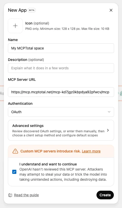Click the 'PNG only. Minimum size' hint text

coord(67,29)
